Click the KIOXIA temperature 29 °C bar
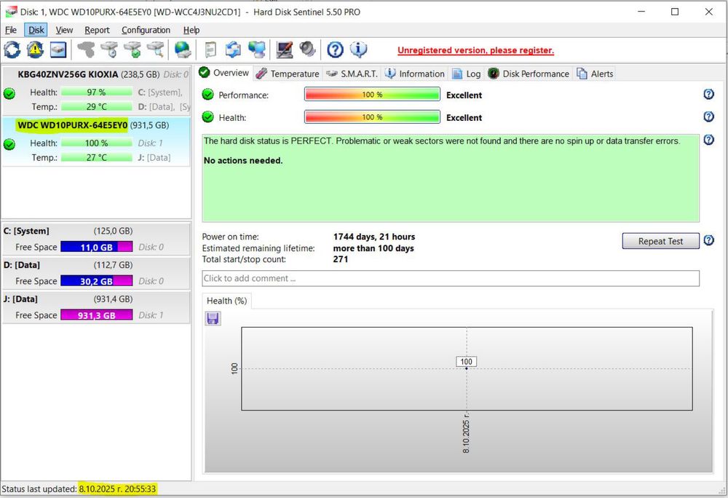728x498 pixels. pos(97,107)
